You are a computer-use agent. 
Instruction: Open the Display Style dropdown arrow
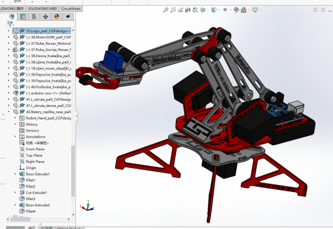219,10
